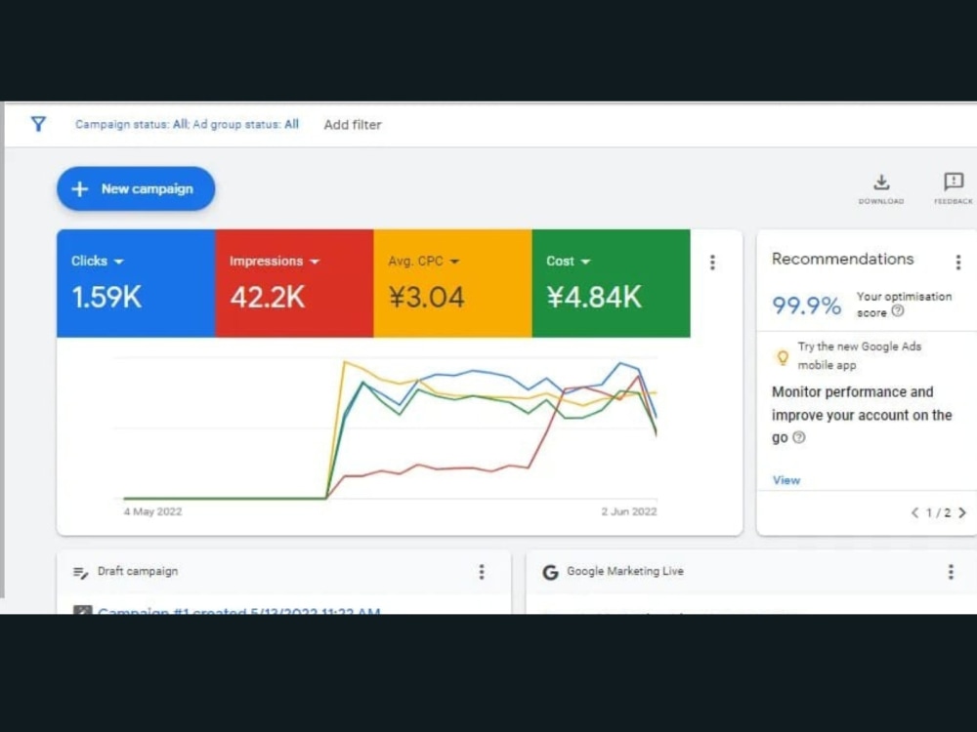Open the Campaign status filter text
977x732 pixels.
pos(187,124)
